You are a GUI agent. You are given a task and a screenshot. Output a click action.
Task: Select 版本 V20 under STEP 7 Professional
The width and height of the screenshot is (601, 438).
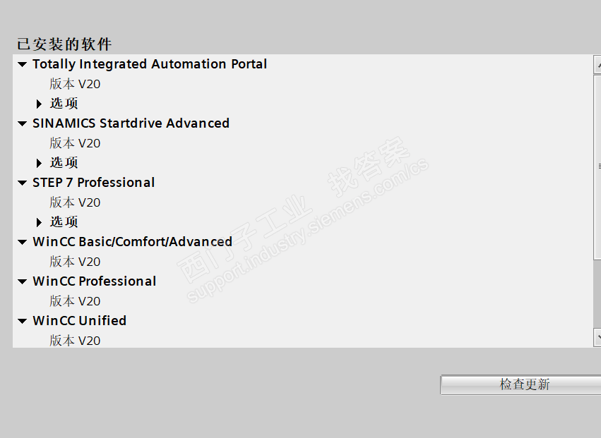point(75,202)
